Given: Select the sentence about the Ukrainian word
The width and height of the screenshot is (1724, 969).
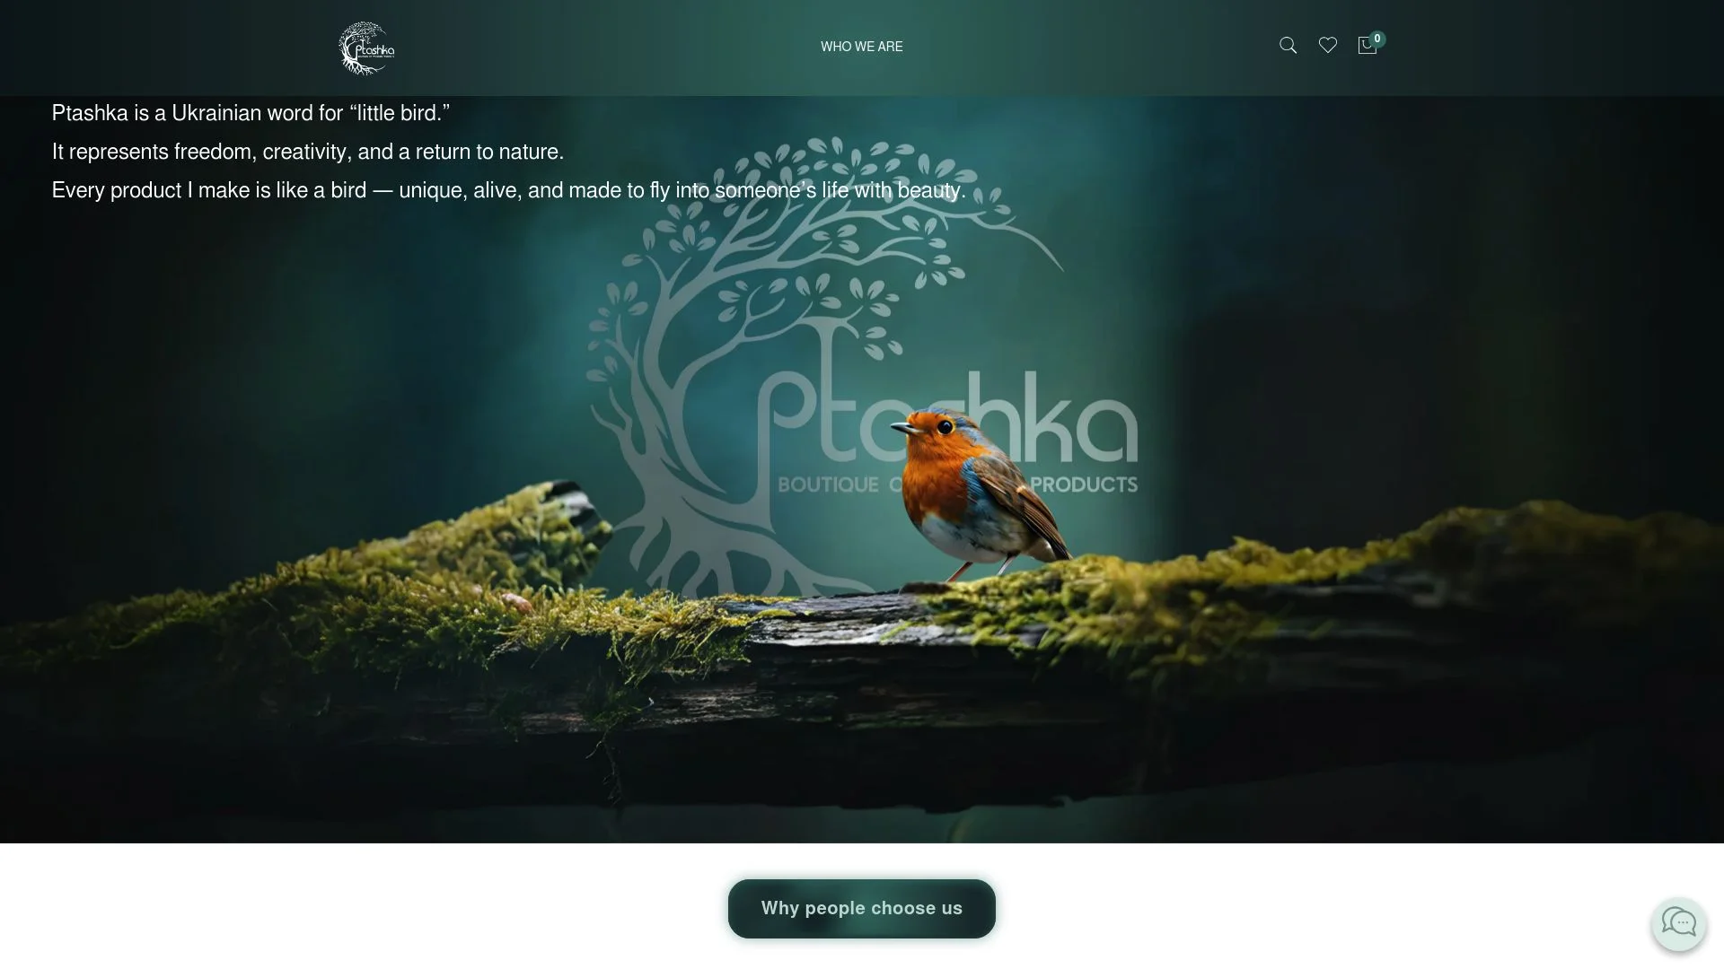Looking at the screenshot, I should tap(251, 113).
